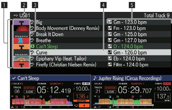Click the orange album art for Can't Sleep
This screenshot has height=110, width=172.
pos(21,46)
